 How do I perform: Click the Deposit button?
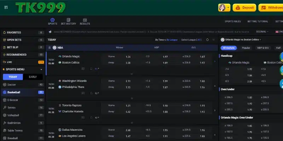click(x=244, y=7)
